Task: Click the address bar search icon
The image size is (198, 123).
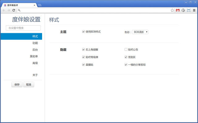Action: [19, 10]
